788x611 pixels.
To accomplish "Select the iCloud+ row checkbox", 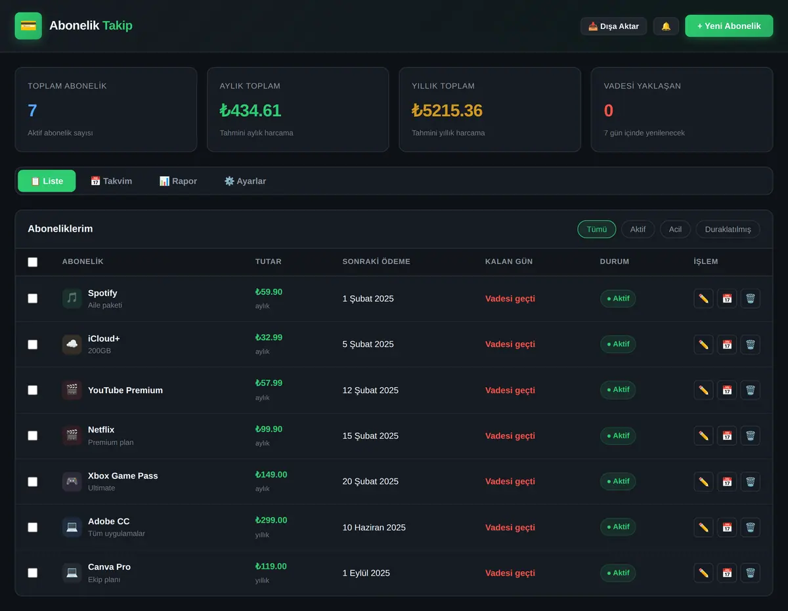I will click(33, 345).
